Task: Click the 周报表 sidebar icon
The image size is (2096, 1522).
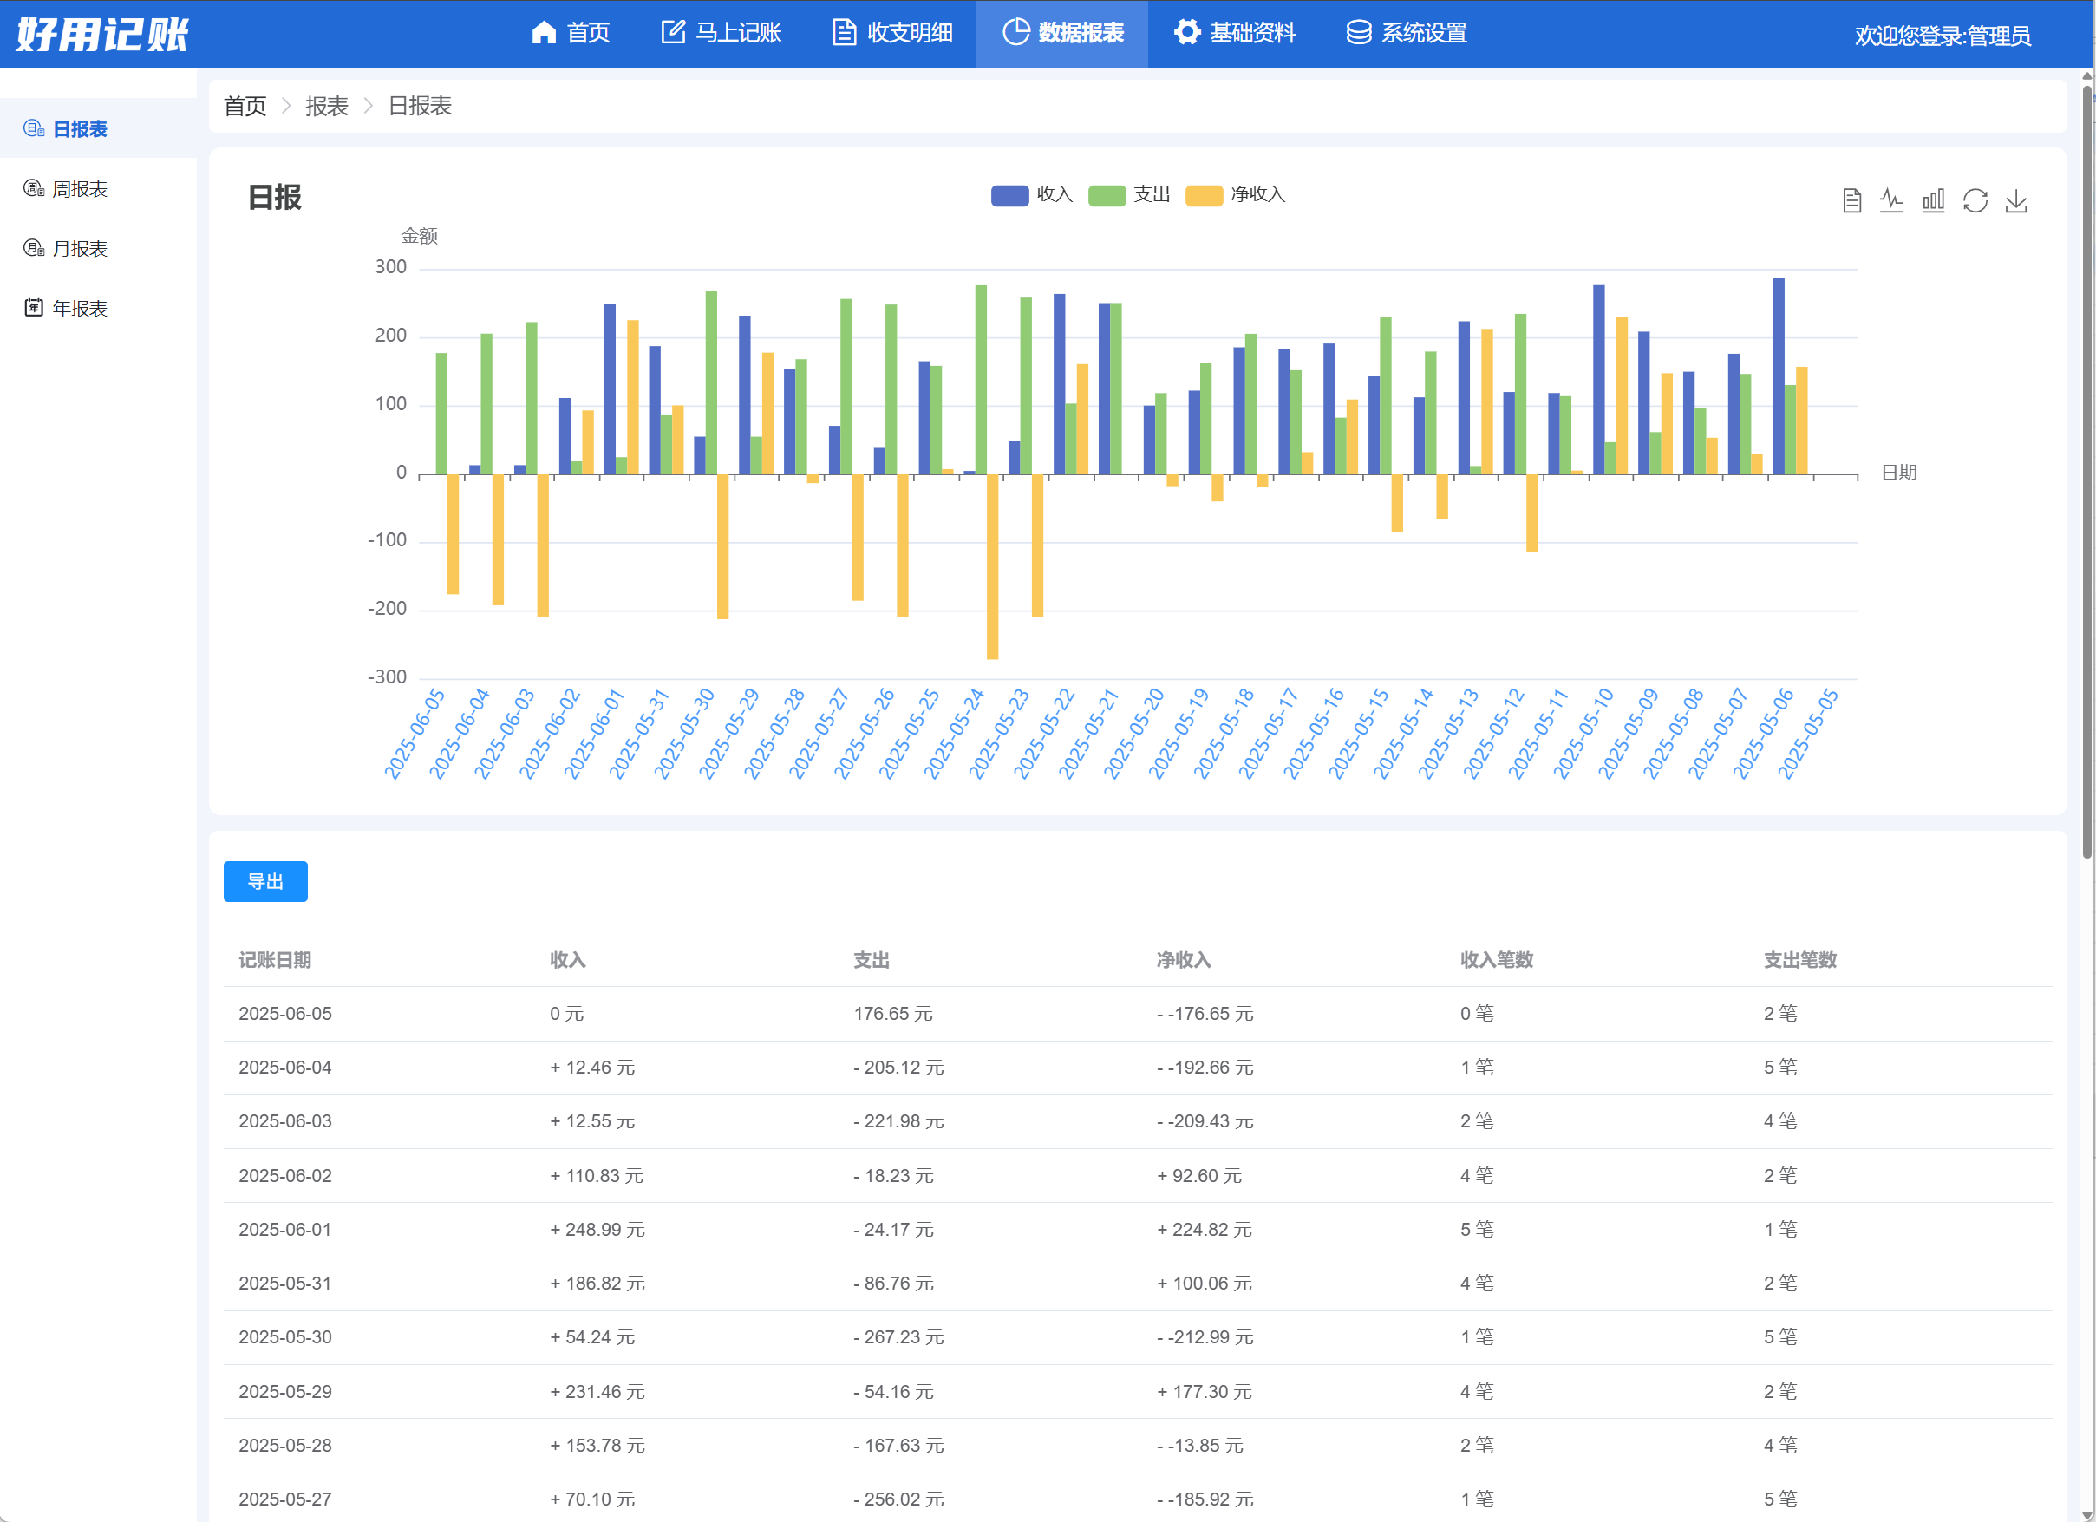Action: pyautogui.click(x=34, y=188)
